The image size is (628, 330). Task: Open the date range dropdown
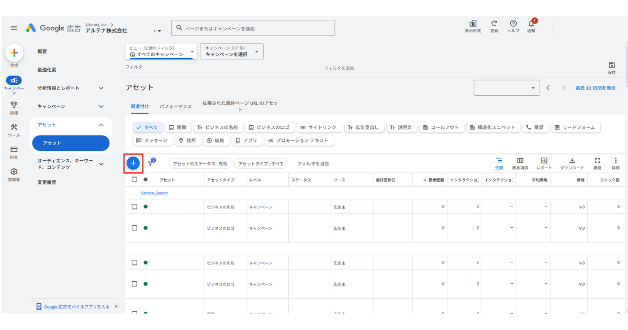point(507,88)
